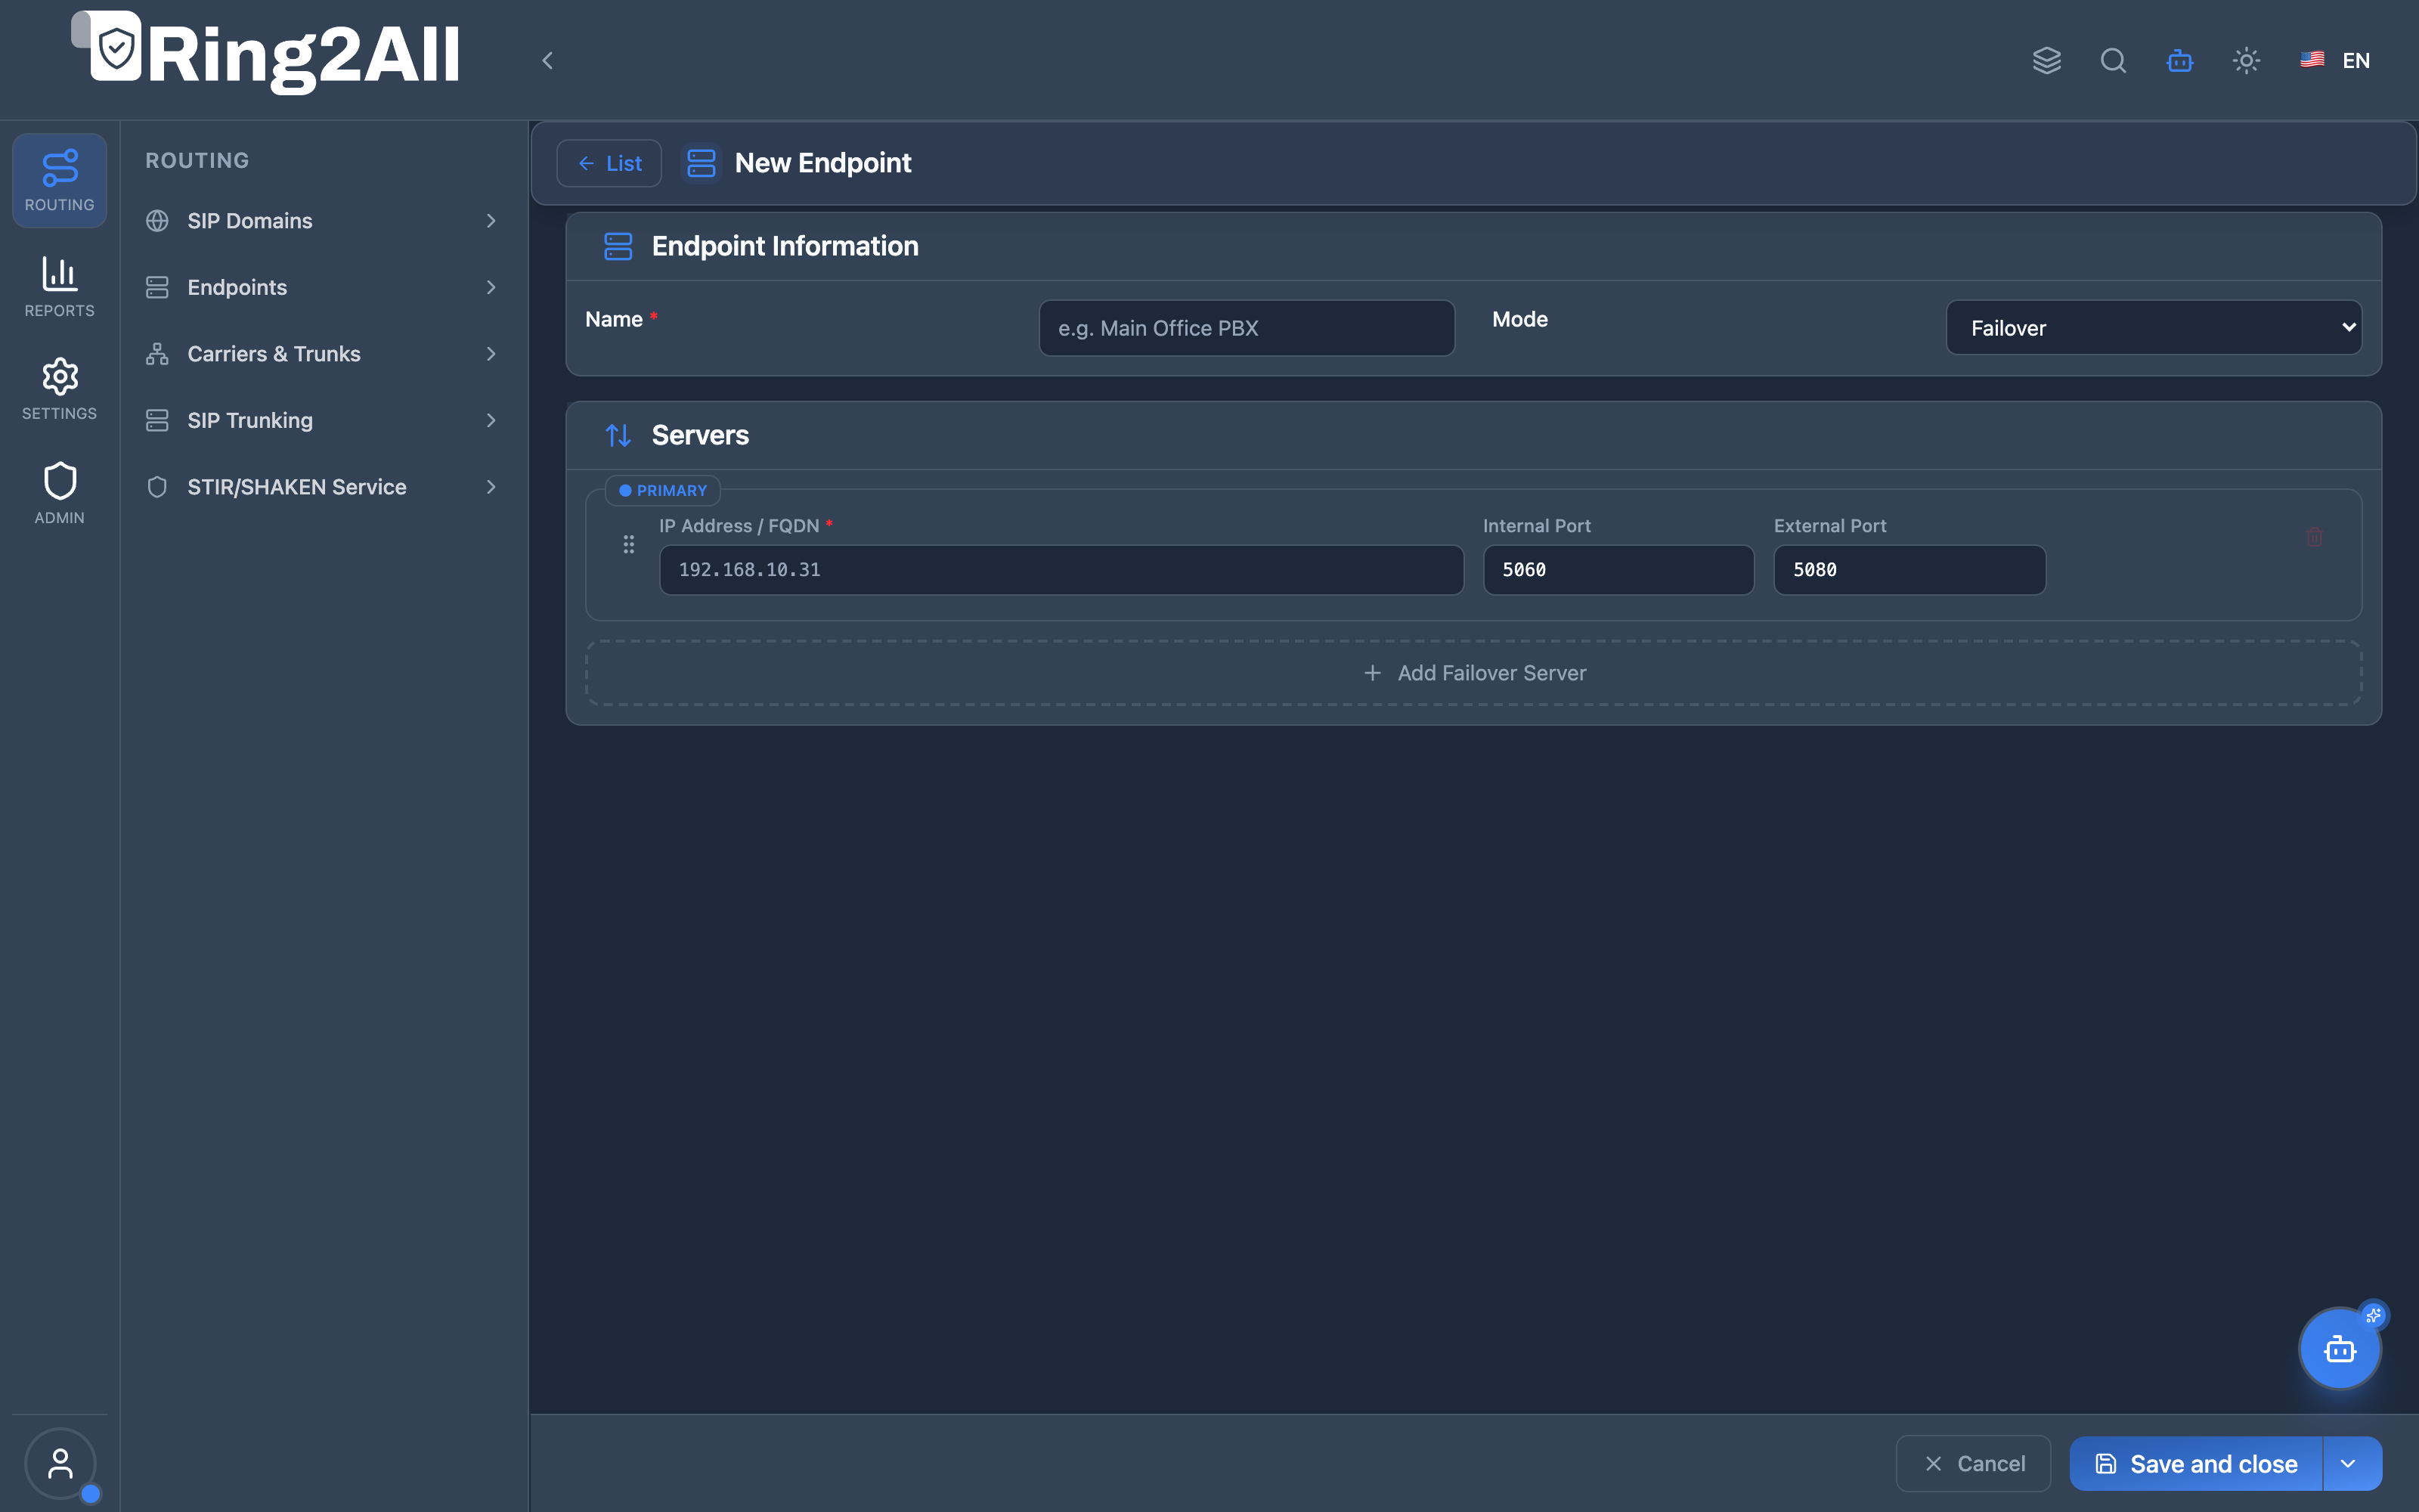The height and width of the screenshot is (1512, 2419).
Task: Expand SIP Trunking menu
Action: coord(321,420)
